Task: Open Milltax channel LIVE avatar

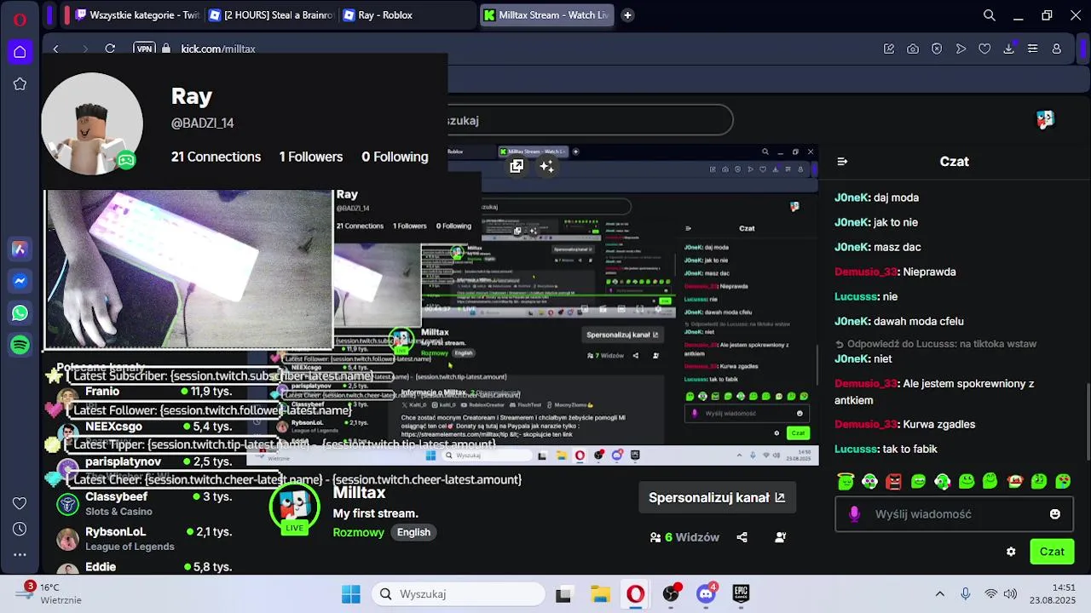Action: pos(294,509)
